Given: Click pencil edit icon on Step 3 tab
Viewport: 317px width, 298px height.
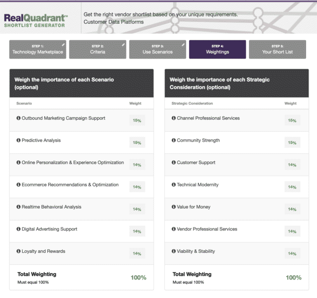Looking at the screenshot, I should click(x=183, y=45).
